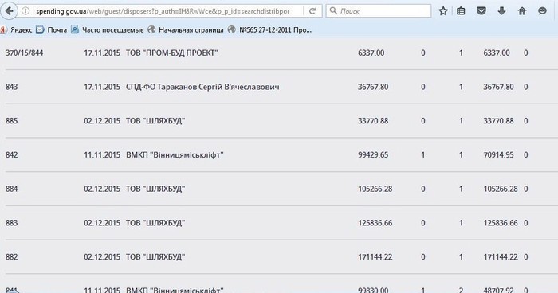The image size is (558, 293).
Task: Select ТОВ "ШЛЯХБУД" in row 884
Action: point(155,189)
